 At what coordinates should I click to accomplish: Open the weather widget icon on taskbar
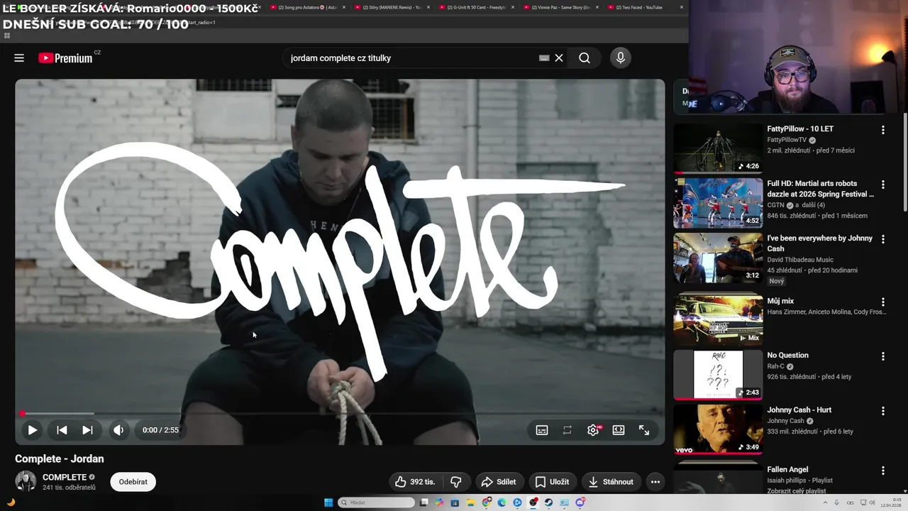[x=10, y=502]
